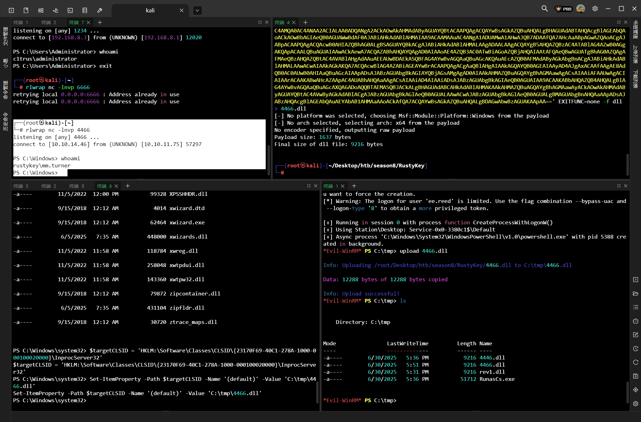Toggle fullscreen for the 终端 7 pane
This screenshot has width=641, height=422.
click(260, 22)
